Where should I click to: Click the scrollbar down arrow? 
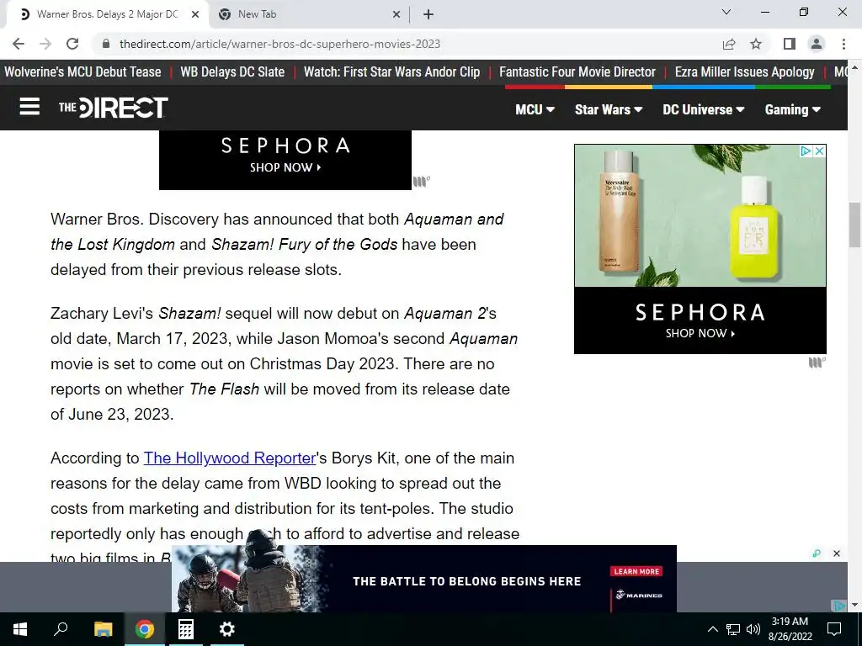pos(854,605)
